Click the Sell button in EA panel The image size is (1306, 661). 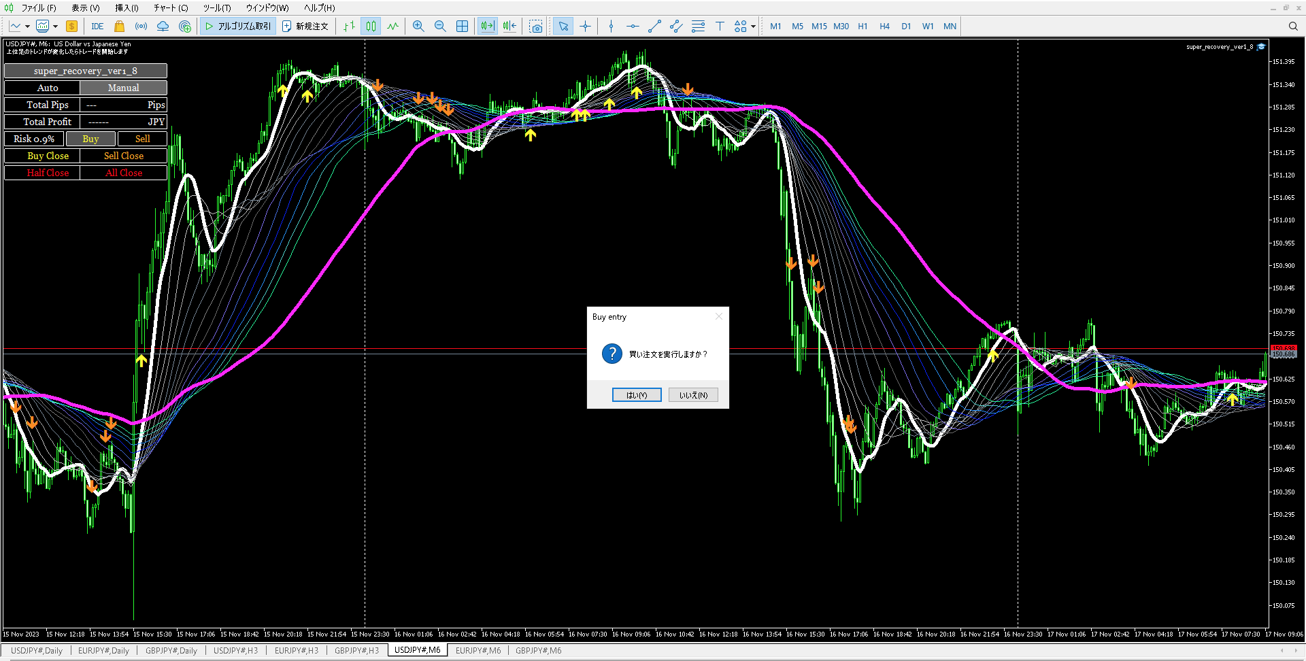click(142, 139)
